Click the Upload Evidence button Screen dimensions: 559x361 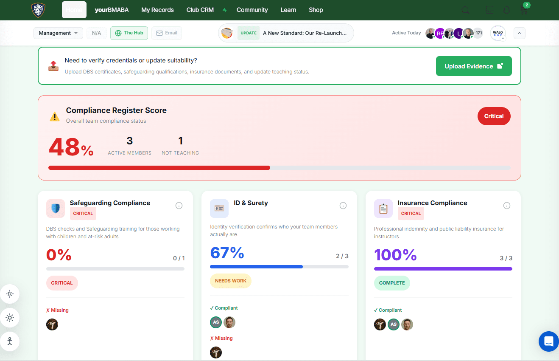pyautogui.click(x=473, y=66)
